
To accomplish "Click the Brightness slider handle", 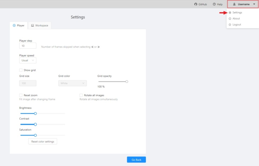I will point(35,114).
